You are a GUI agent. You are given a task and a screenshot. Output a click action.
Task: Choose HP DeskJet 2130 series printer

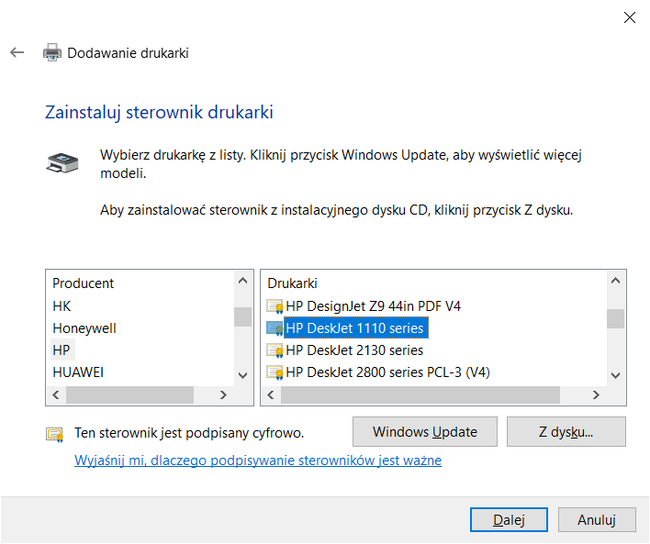(354, 350)
